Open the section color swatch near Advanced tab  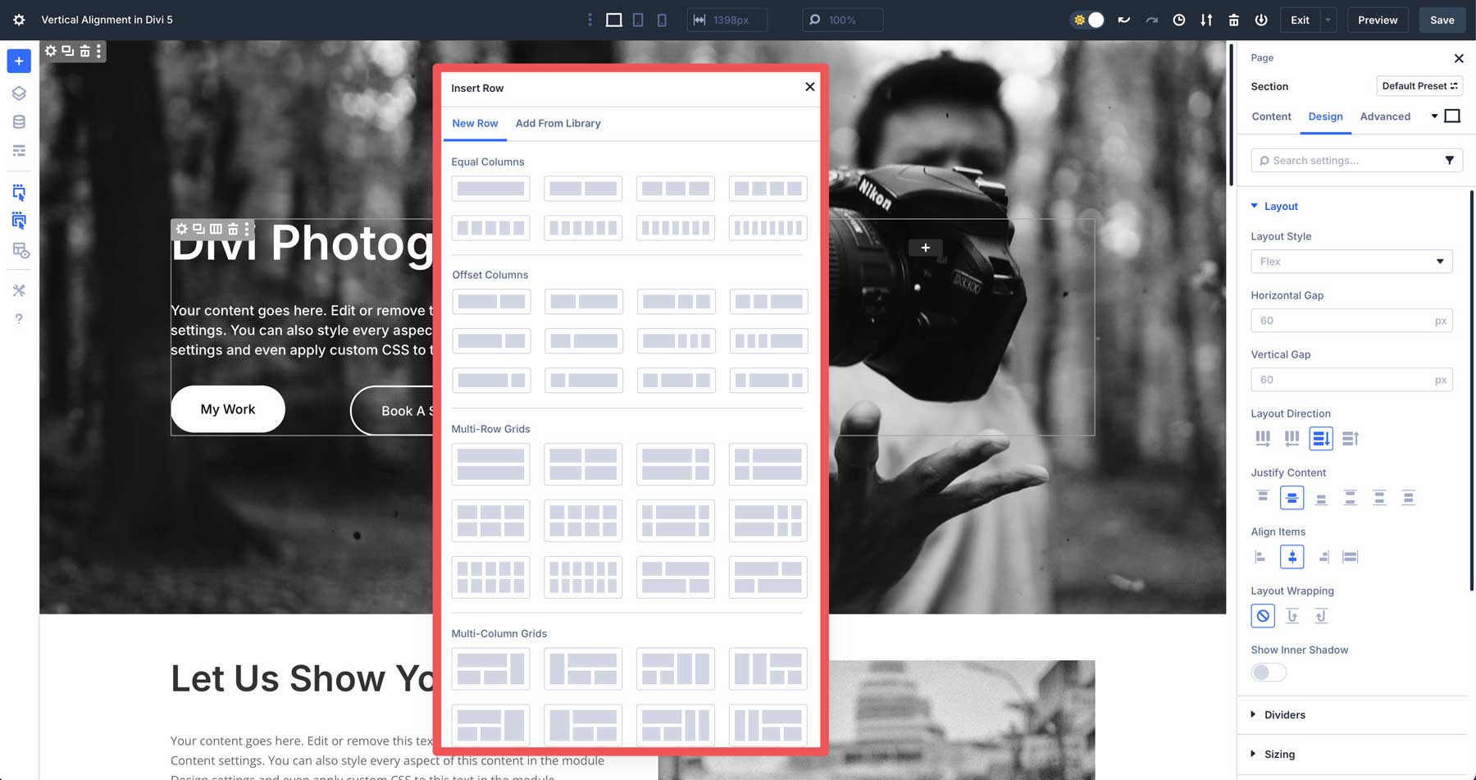click(1451, 116)
